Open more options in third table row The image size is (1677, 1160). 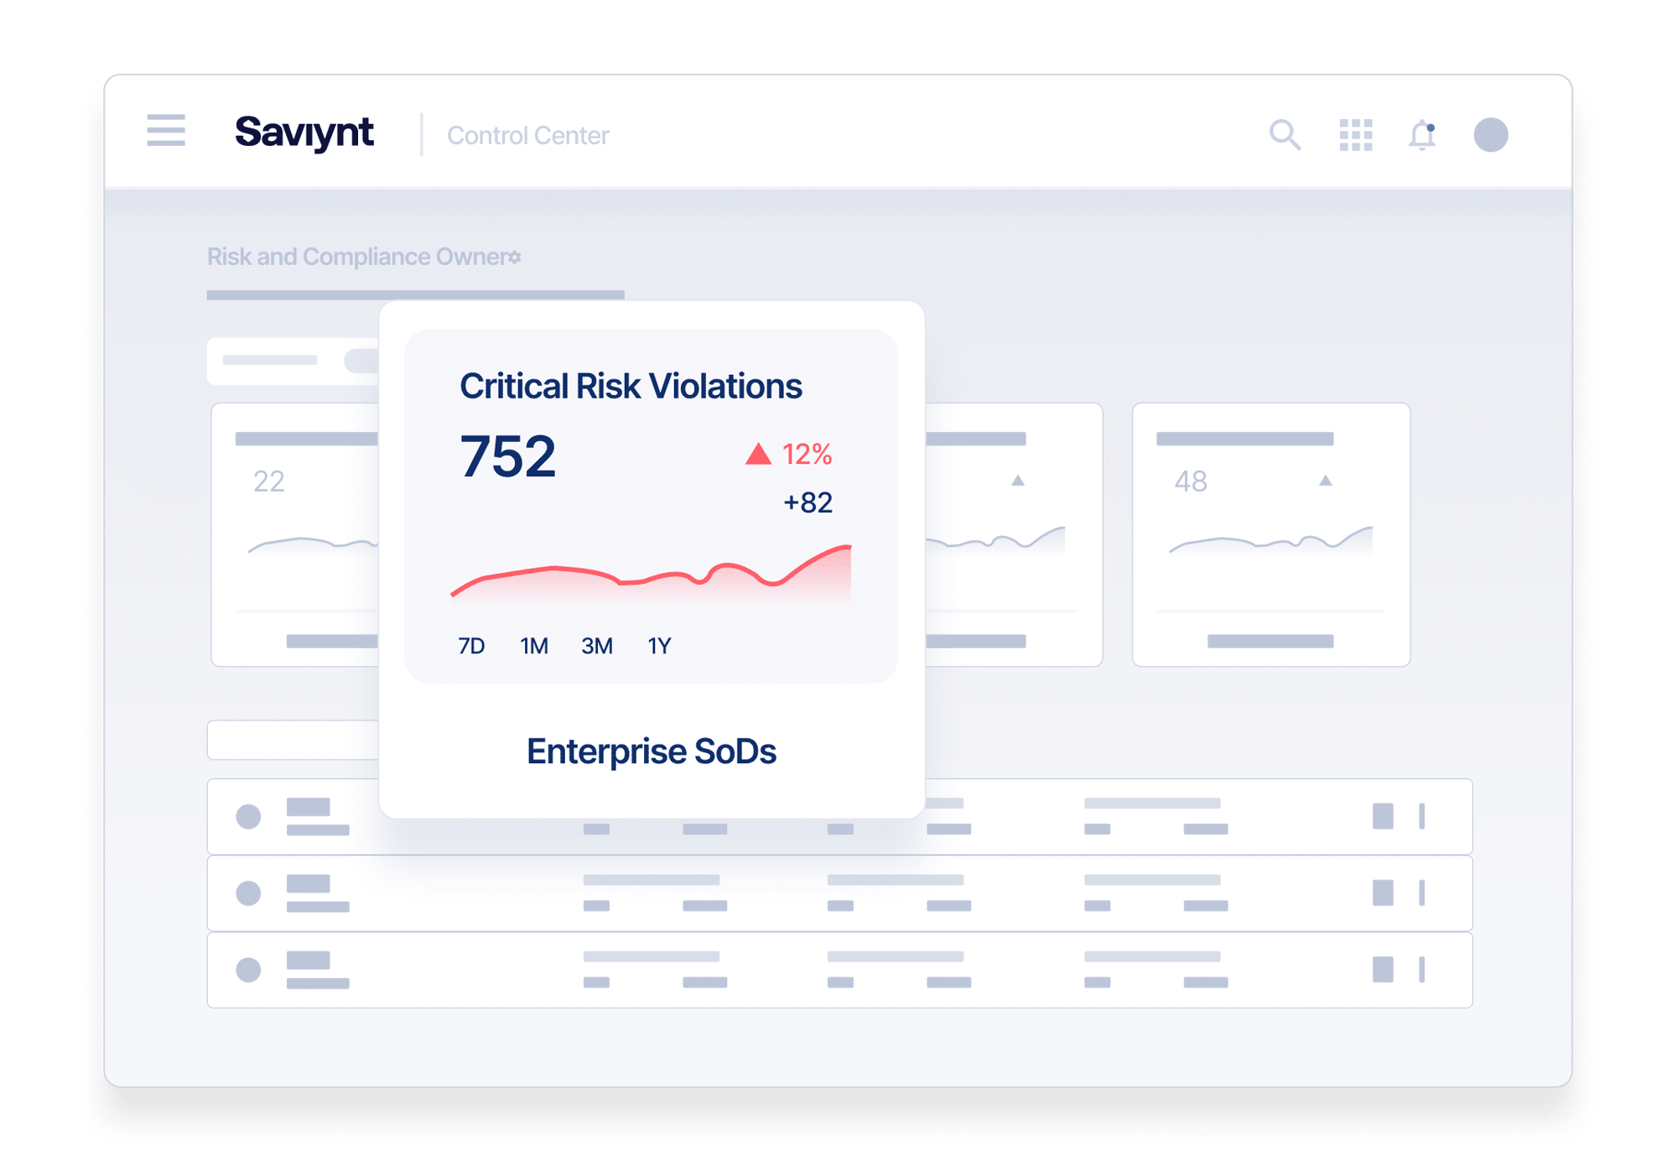pos(1421,970)
